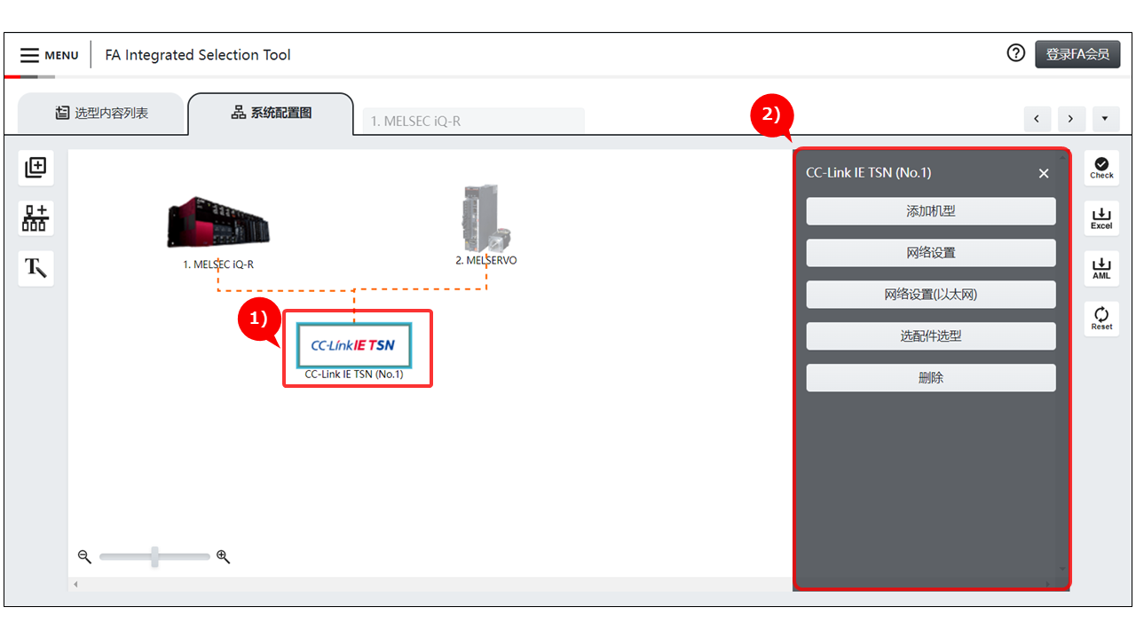Export to Excel icon
Image resolution: width=1136 pixels, height=639 pixels.
point(1101,217)
